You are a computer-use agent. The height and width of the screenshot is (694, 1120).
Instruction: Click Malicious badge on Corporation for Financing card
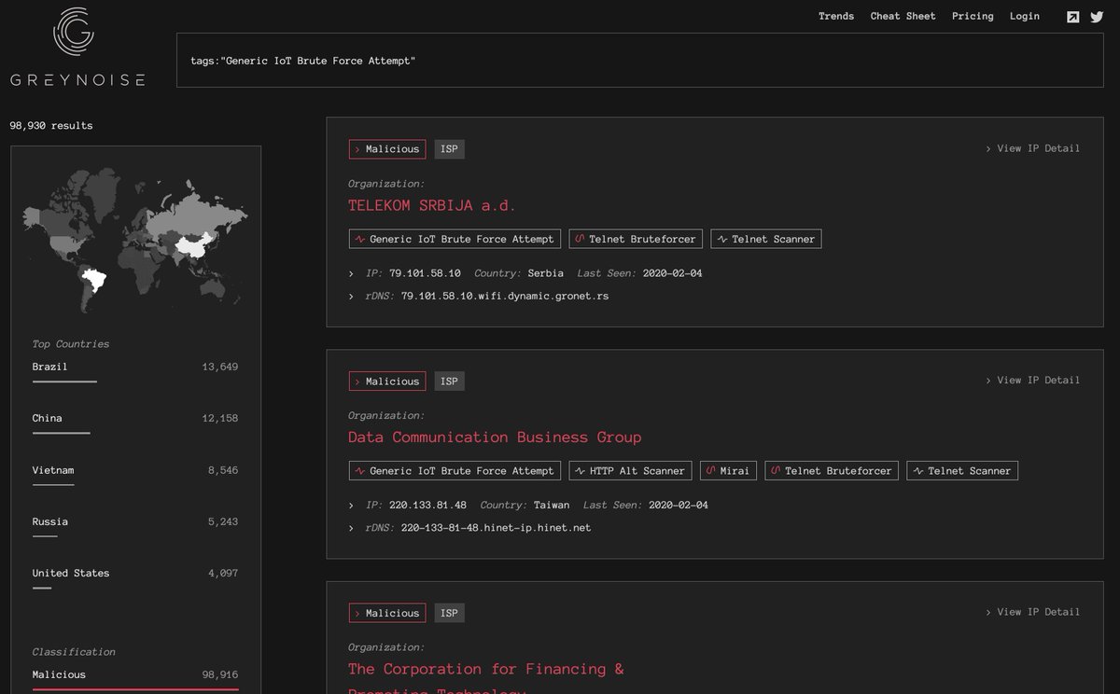point(387,613)
